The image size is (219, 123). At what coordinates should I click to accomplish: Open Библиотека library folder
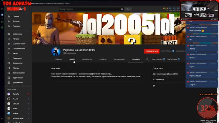(17, 34)
